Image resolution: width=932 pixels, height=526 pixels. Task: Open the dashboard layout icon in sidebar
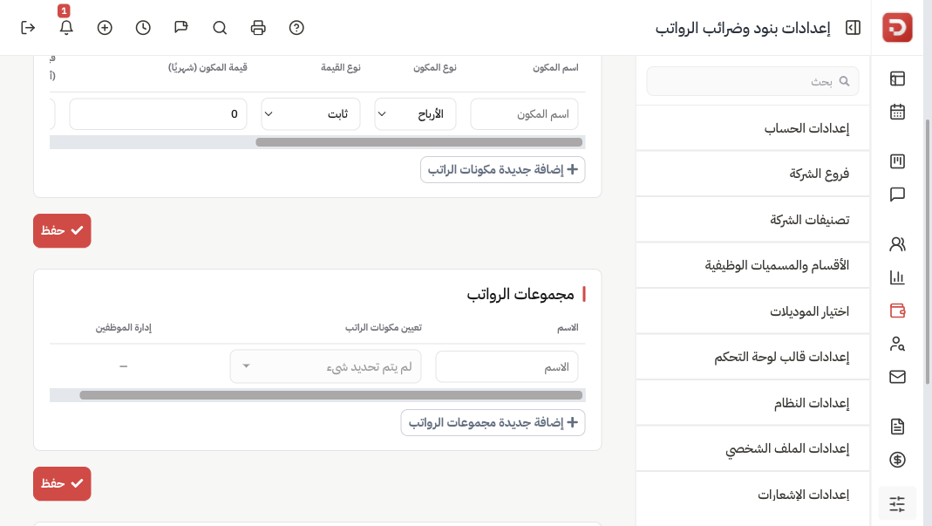[x=897, y=79]
